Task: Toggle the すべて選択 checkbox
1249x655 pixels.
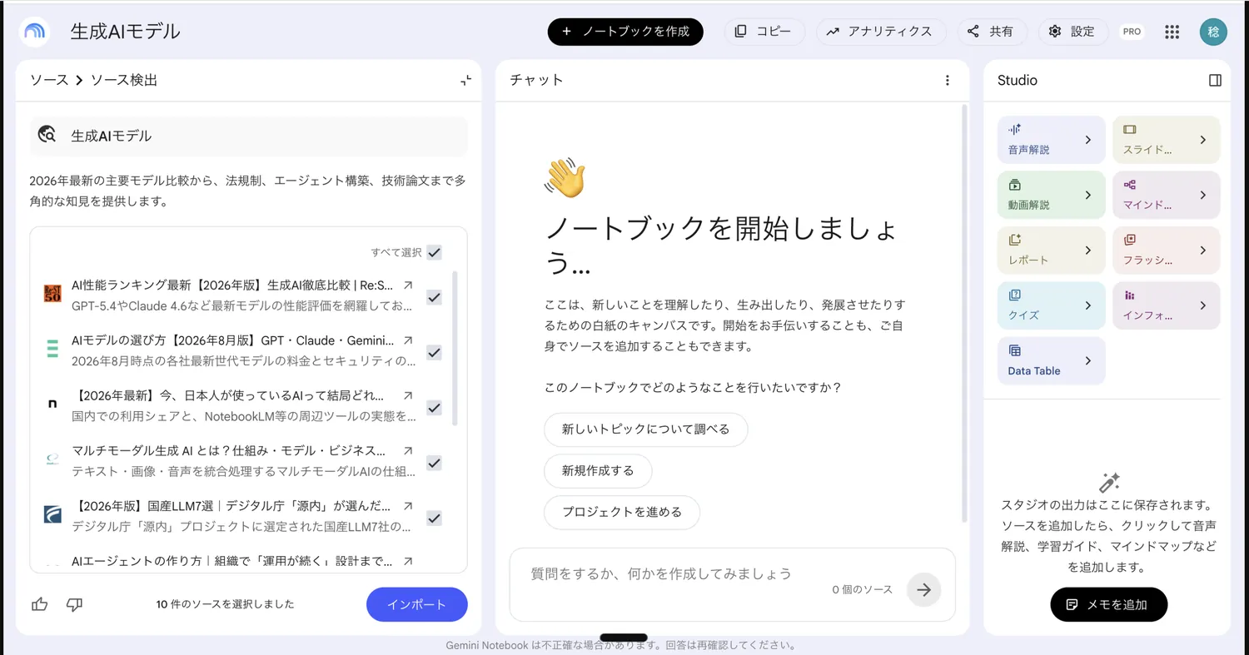Action: (x=434, y=252)
